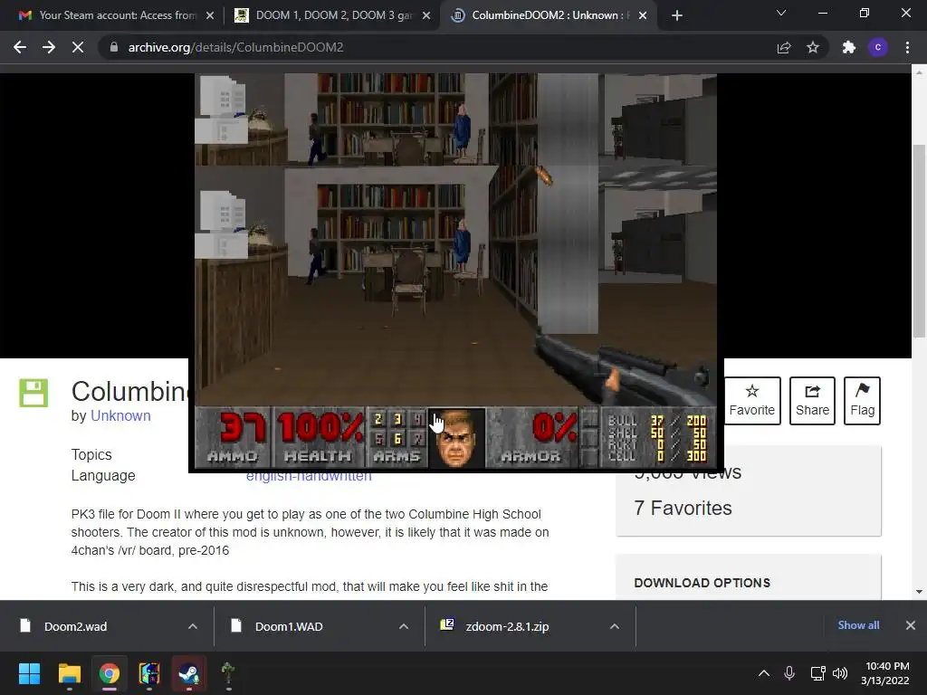Screen dimensions: 927x695
Task: Open the tab search dropdown arrow
Action: [781, 13]
